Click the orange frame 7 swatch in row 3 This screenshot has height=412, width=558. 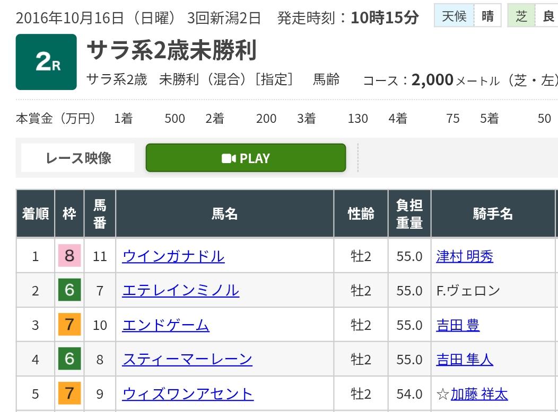pyautogui.click(x=69, y=325)
